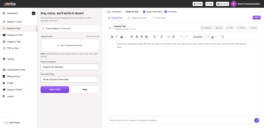Screen dimensions: 264x128
Task: Switch to AI Summary tab
Action: (x=159, y=18)
